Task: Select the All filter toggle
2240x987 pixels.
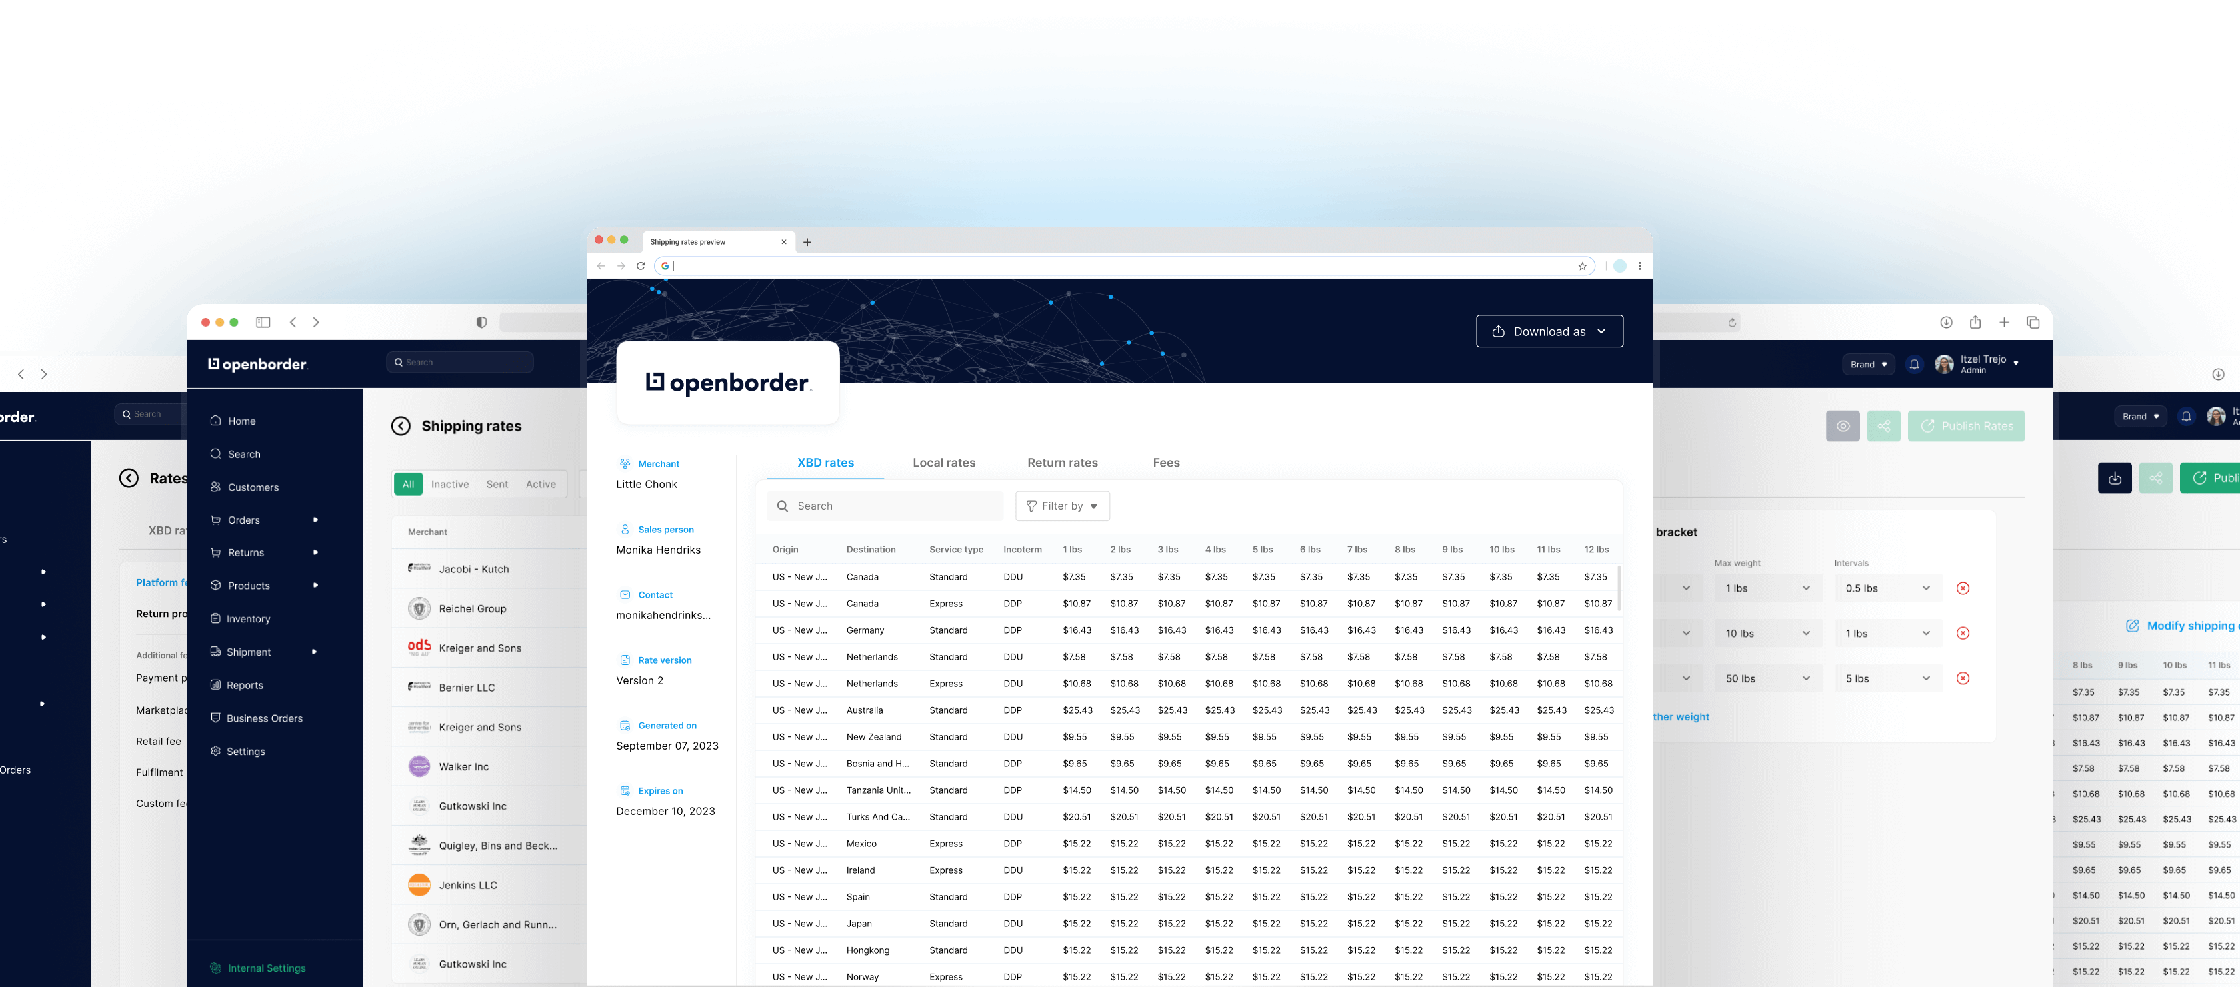Action: point(408,484)
